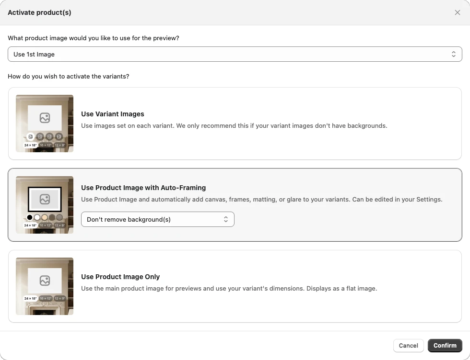Confirm the product activation

pyautogui.click(x=445, y=346)
